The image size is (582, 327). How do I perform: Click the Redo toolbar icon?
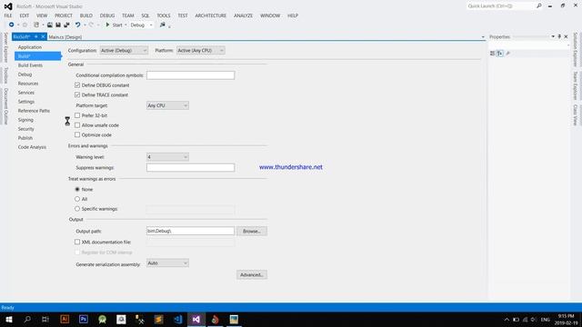pyautogui.click(x=91, y=25)
